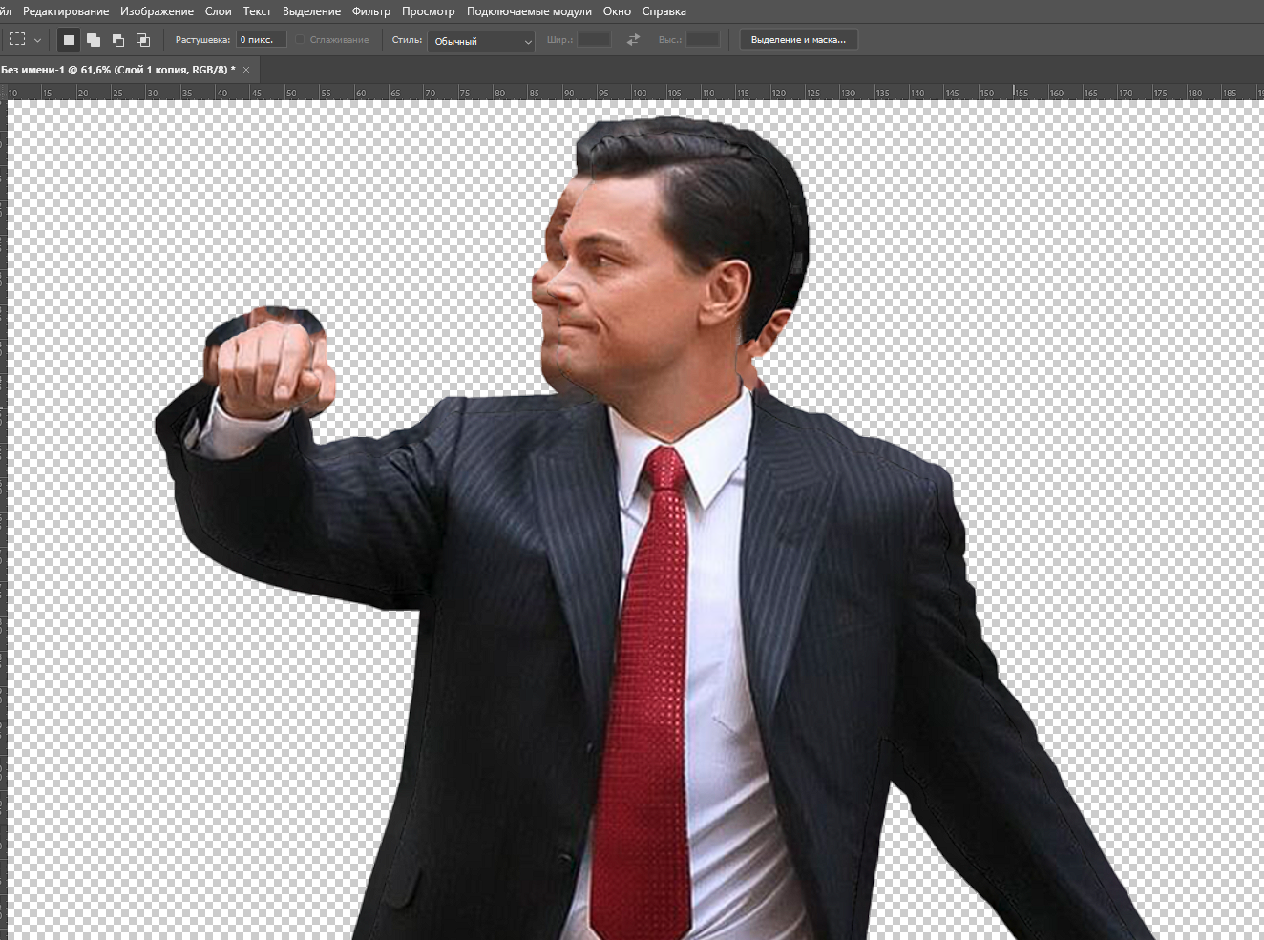
Task: Select New selection mode icon
Action: pos(68,40)
